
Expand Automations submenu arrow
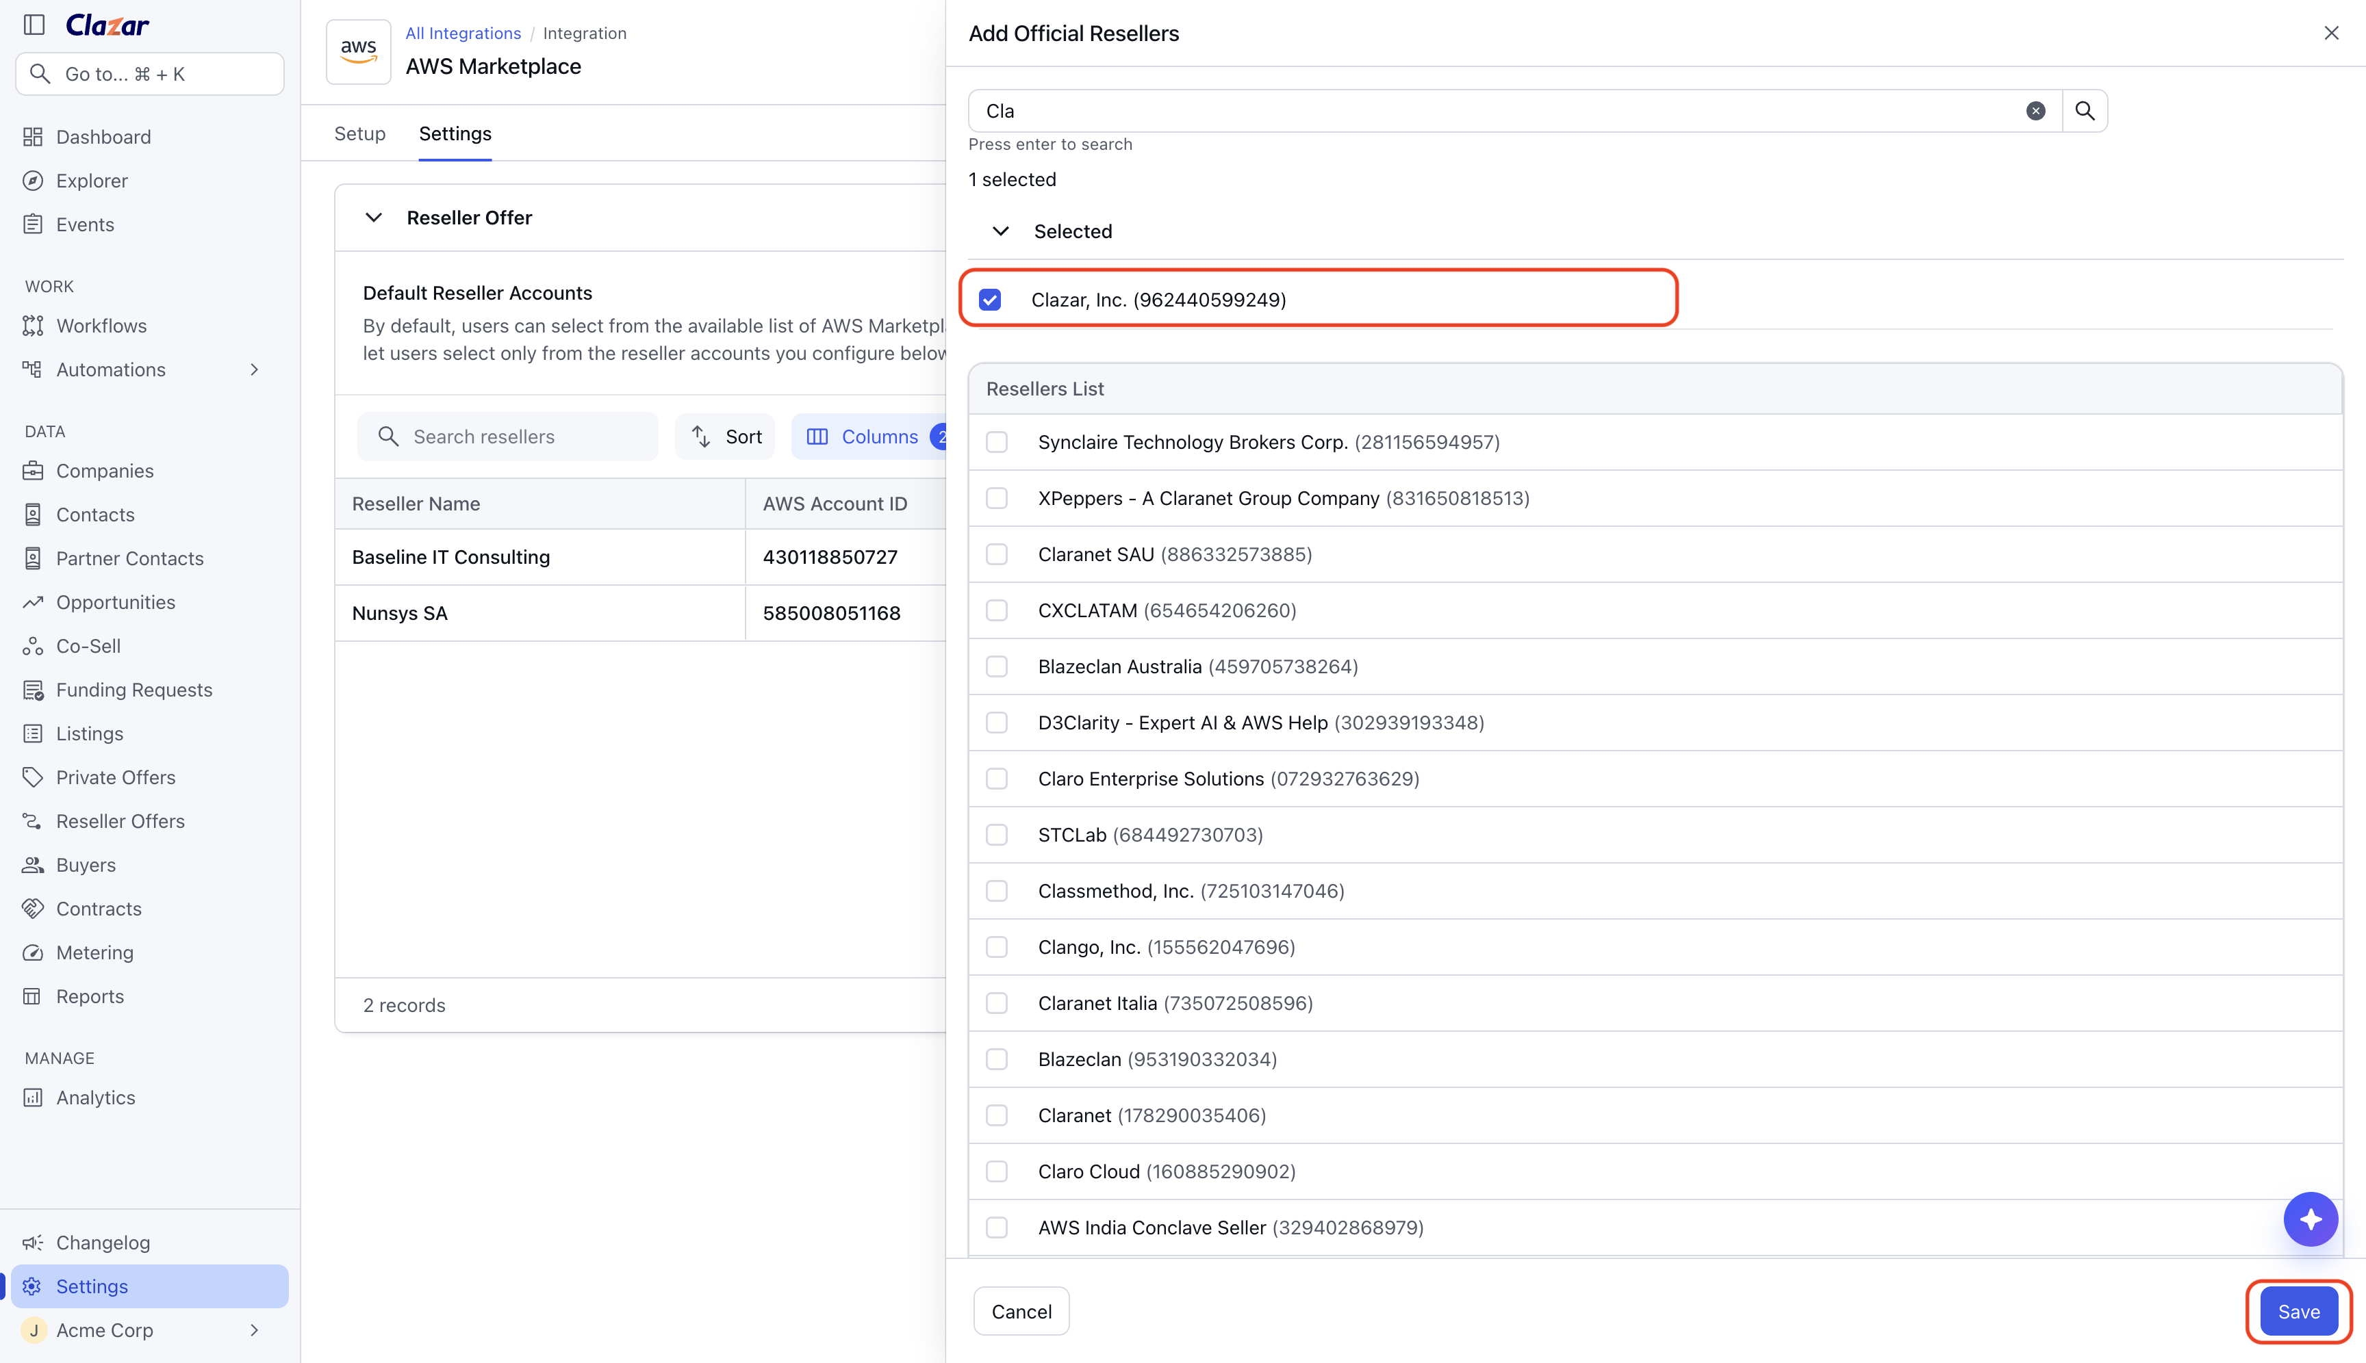(254, 369)
